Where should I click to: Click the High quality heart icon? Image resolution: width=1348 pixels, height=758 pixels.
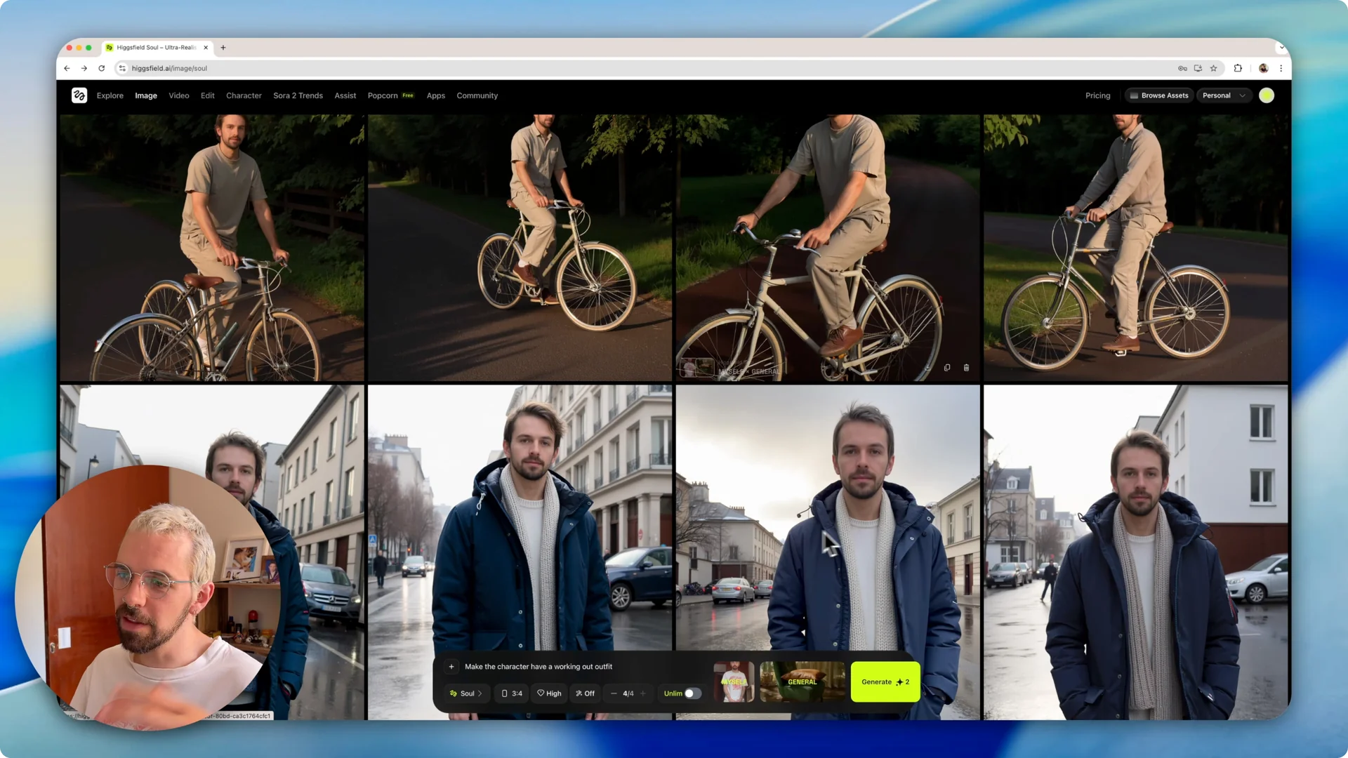tap(541, 693)
